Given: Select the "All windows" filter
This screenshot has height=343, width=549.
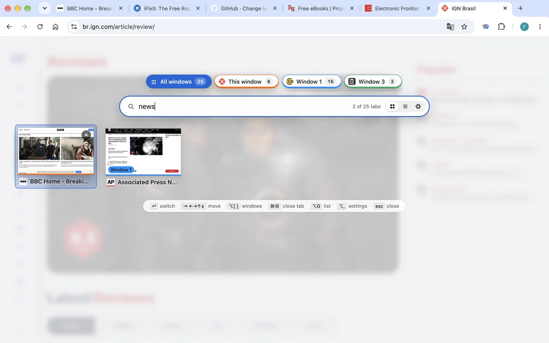Looking at the screenshot, I should (179, 81).
